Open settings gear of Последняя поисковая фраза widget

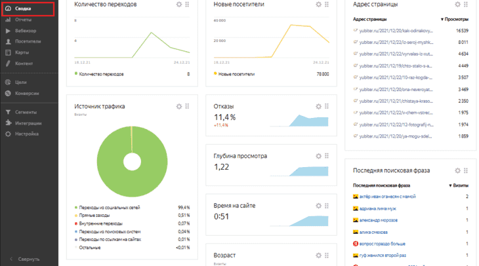(x=457, y=170)
